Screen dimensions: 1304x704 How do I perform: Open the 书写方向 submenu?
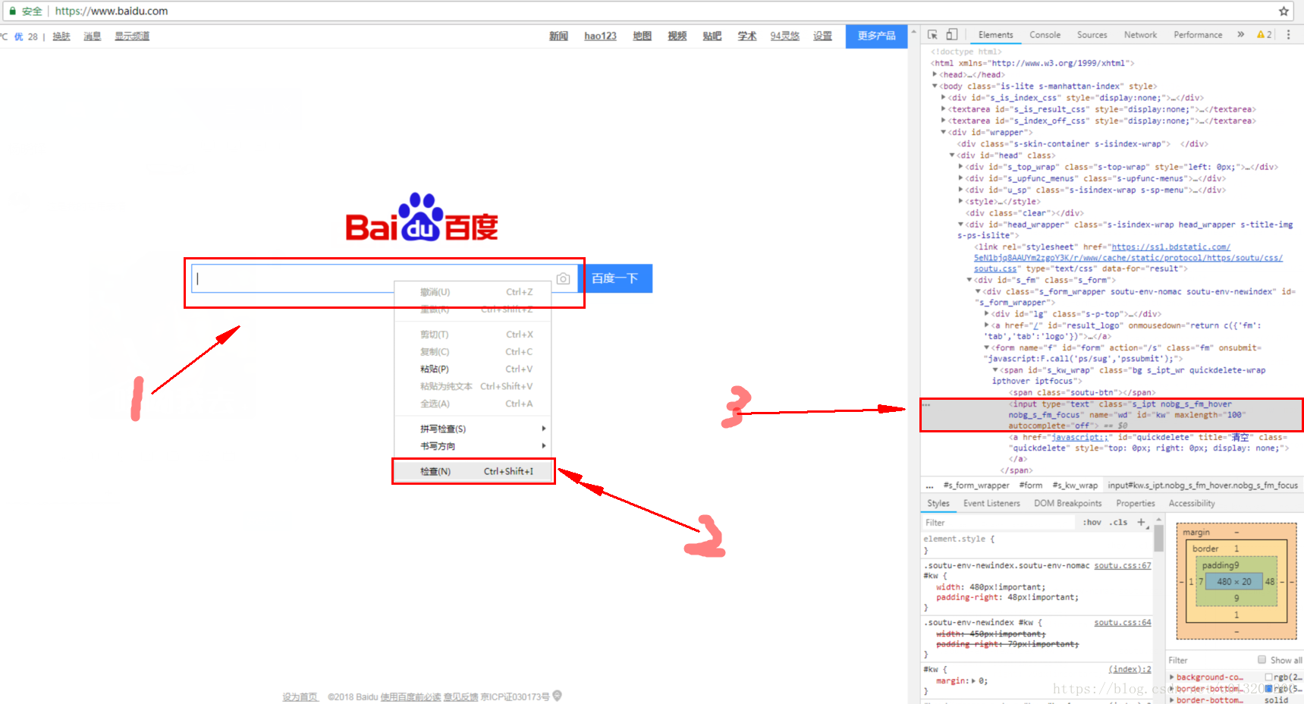[x=474, y=446]
